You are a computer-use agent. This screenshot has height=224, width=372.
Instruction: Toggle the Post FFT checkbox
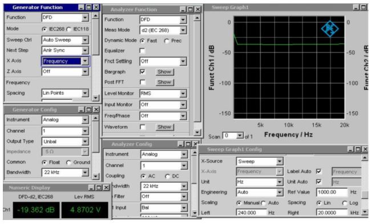point(142,82)
